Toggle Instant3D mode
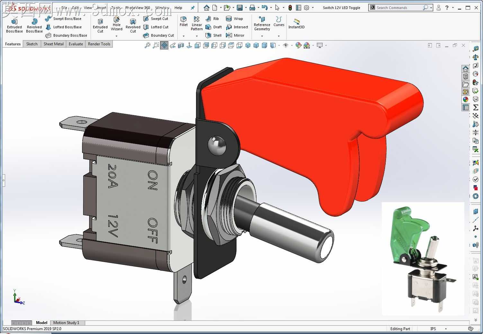 (296, 23)
